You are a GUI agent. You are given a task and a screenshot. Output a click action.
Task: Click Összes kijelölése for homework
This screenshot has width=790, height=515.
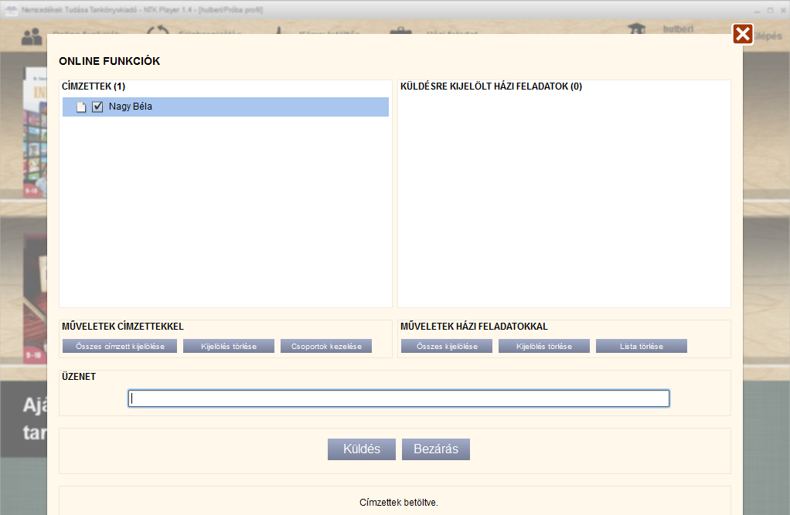[447, 347]
